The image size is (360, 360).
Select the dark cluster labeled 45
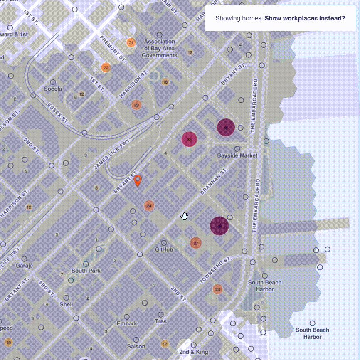[x=226, y=128]
